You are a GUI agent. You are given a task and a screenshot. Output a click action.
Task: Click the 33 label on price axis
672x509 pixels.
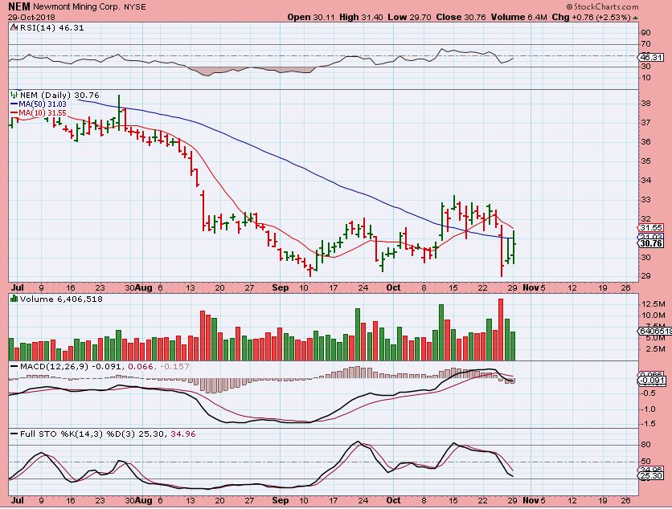click(645, 199)
